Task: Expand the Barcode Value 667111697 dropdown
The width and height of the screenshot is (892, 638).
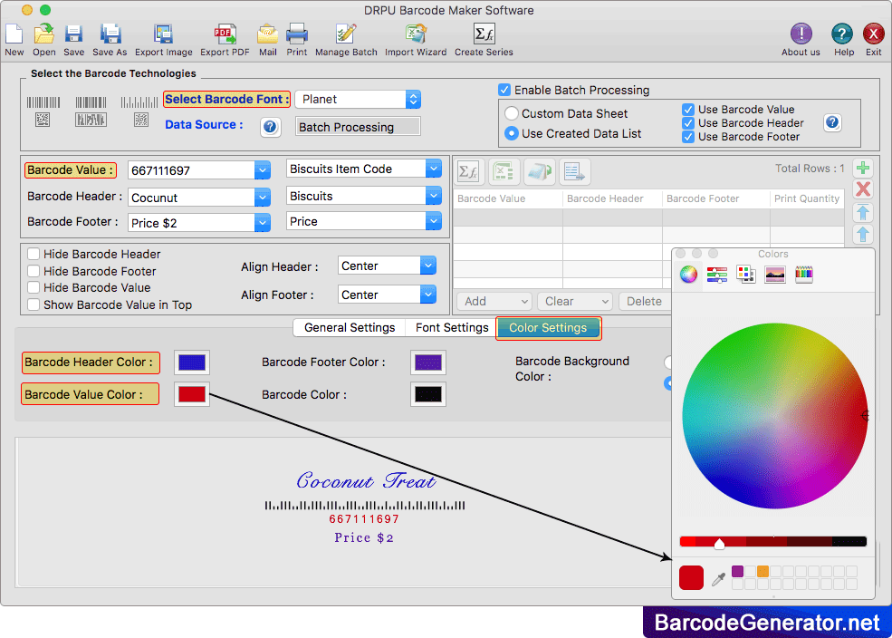Action: coord(263,170)
